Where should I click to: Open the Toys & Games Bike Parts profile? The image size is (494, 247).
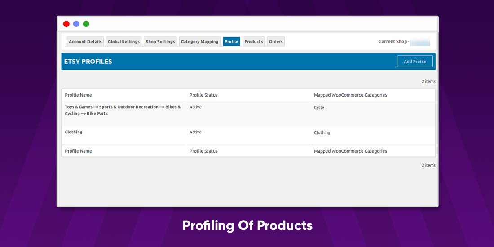tap(123, 110)
